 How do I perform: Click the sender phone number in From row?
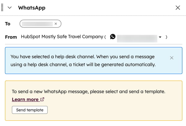pyautogui.click(x=136, y=37)
